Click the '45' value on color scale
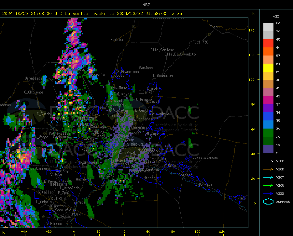293x236 pixels. pos(278,88)
